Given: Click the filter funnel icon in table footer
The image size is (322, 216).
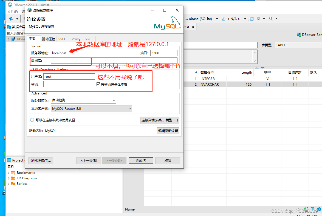Looking at the screenshot, I should click(x=313, y=209).
